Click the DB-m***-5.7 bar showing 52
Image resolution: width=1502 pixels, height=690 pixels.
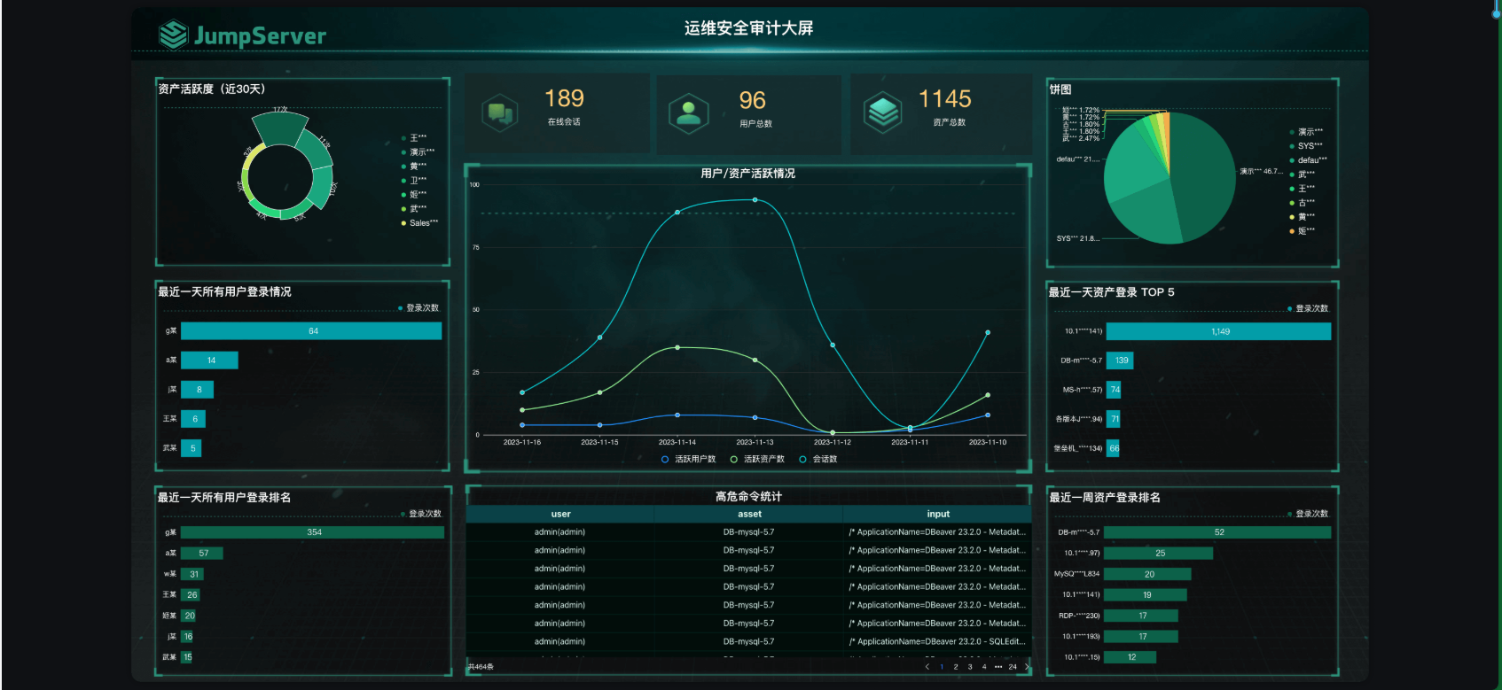(x=1217, y=532)
